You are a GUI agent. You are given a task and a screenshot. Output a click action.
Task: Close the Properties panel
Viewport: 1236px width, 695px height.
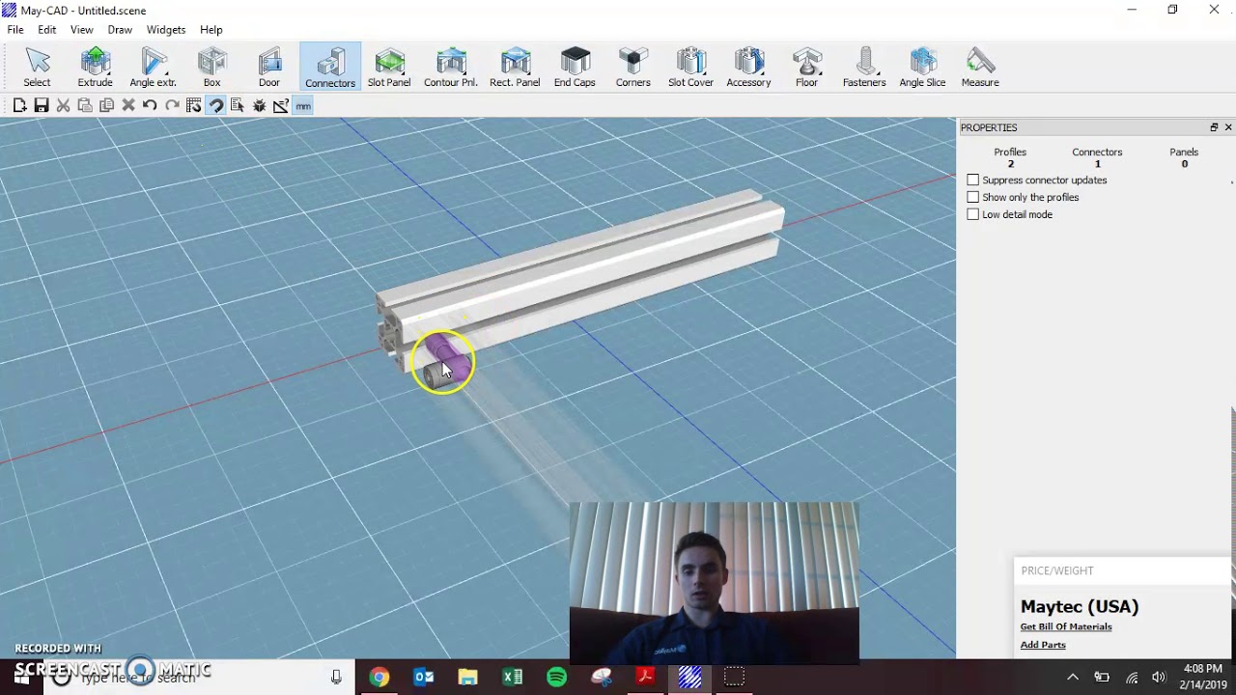coord(1228,127)
